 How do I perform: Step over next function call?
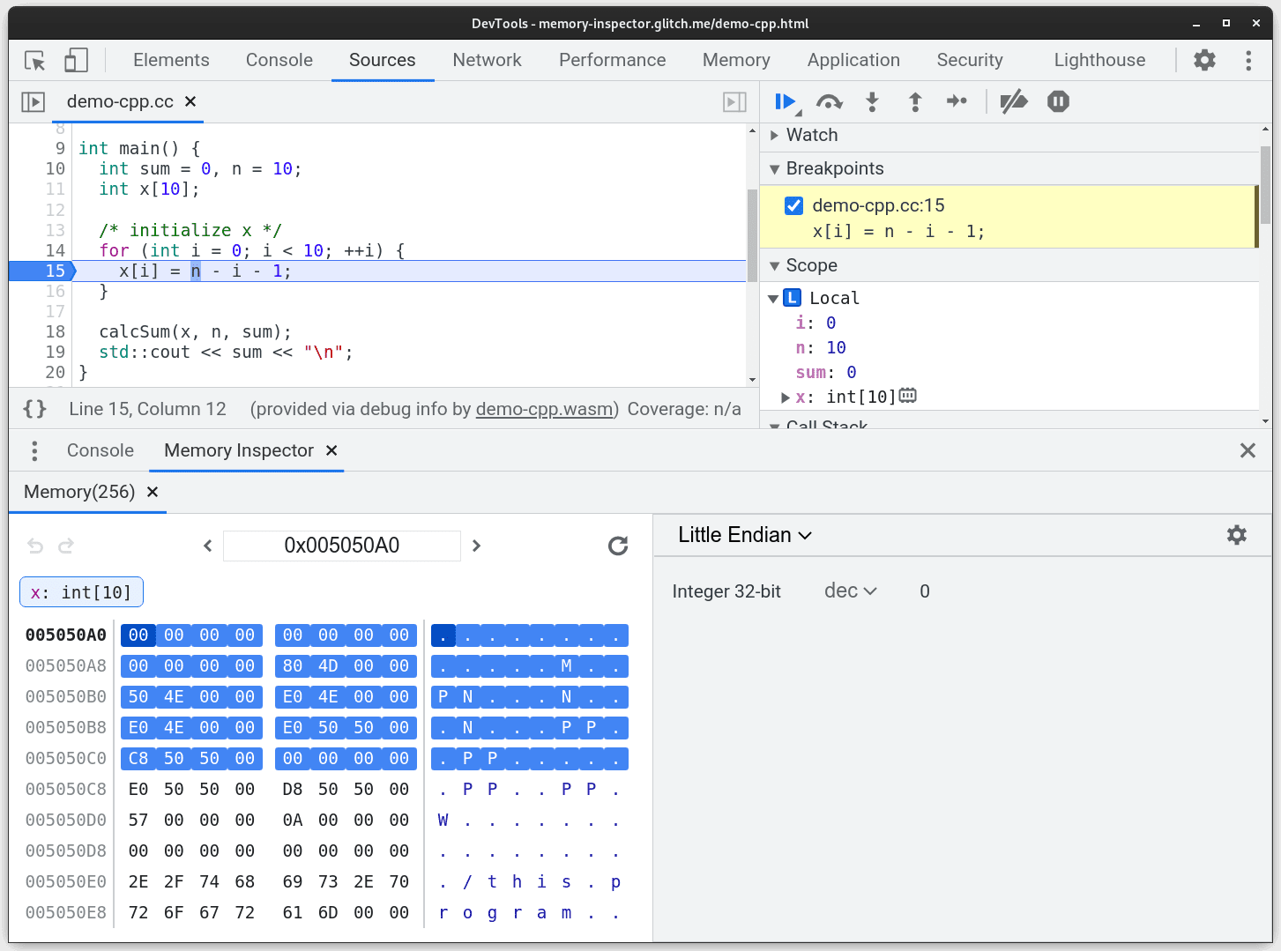click(829, 100)
